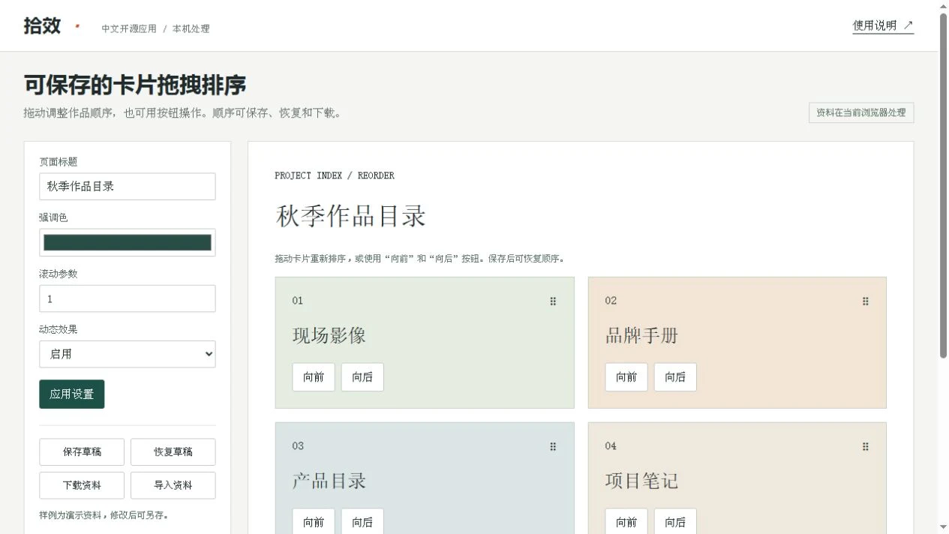The image size is (949, 534).
Task: Click the 项目笔记 card title
Action: click(641, 481)
